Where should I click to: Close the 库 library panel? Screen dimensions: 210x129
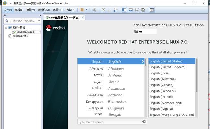coord(40,16)
